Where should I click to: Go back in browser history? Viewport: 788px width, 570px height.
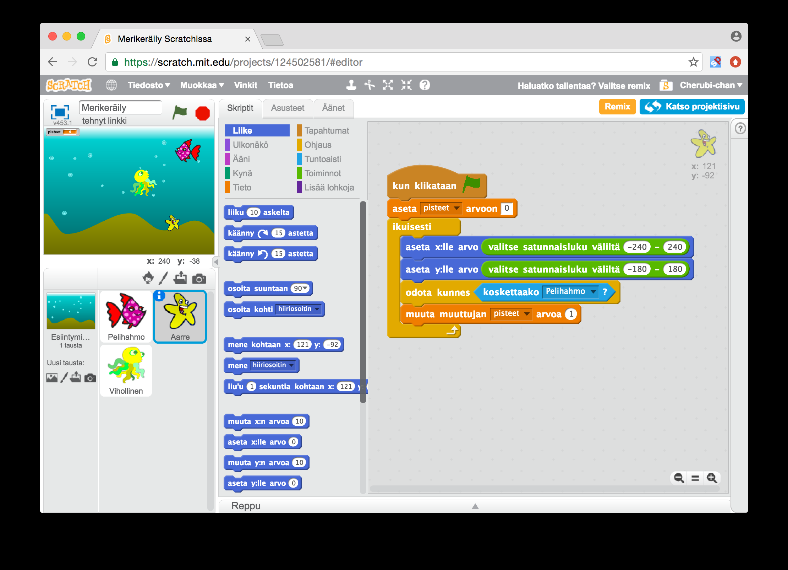(53, 62)
